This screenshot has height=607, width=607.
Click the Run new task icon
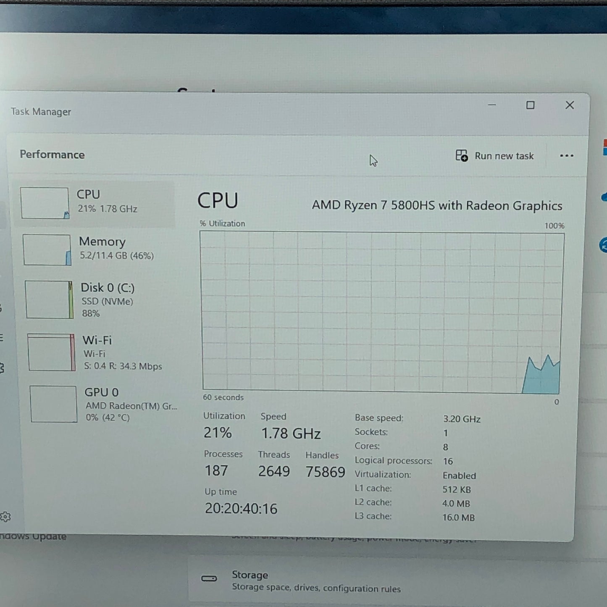[462, 155]
